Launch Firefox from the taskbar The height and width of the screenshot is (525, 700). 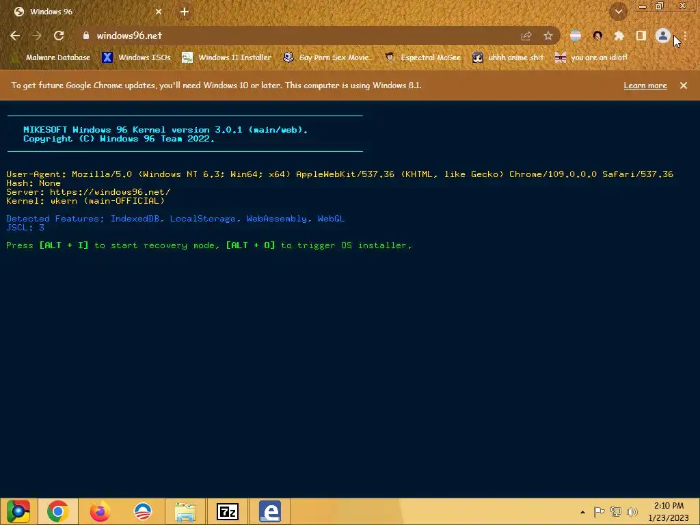coord(100,511)
